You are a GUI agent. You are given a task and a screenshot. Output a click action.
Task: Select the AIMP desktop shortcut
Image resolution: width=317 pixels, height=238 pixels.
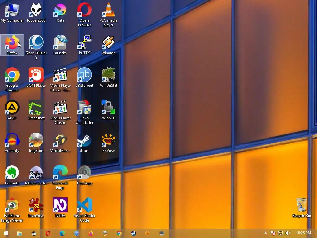pos(12,110)
